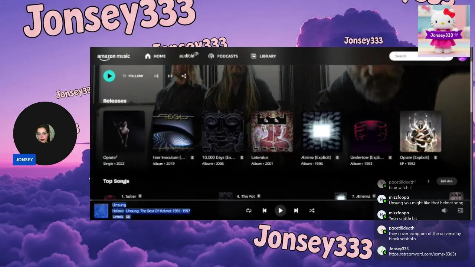Open the Opiate² single cover
The width and height of the screenshot is (475, 267).
point(124,131)
